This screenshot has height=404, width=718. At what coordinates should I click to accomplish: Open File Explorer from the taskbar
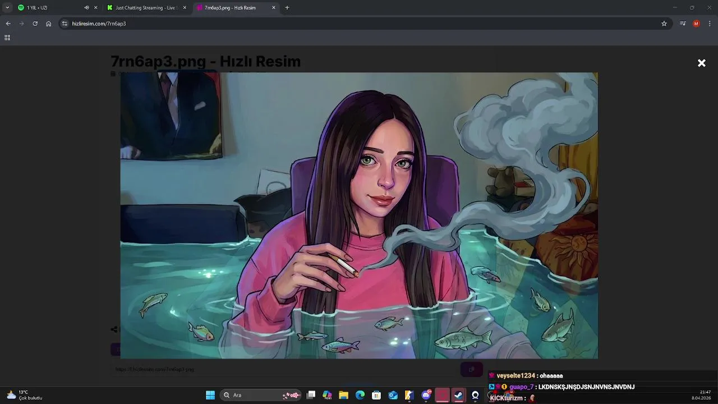343,395
